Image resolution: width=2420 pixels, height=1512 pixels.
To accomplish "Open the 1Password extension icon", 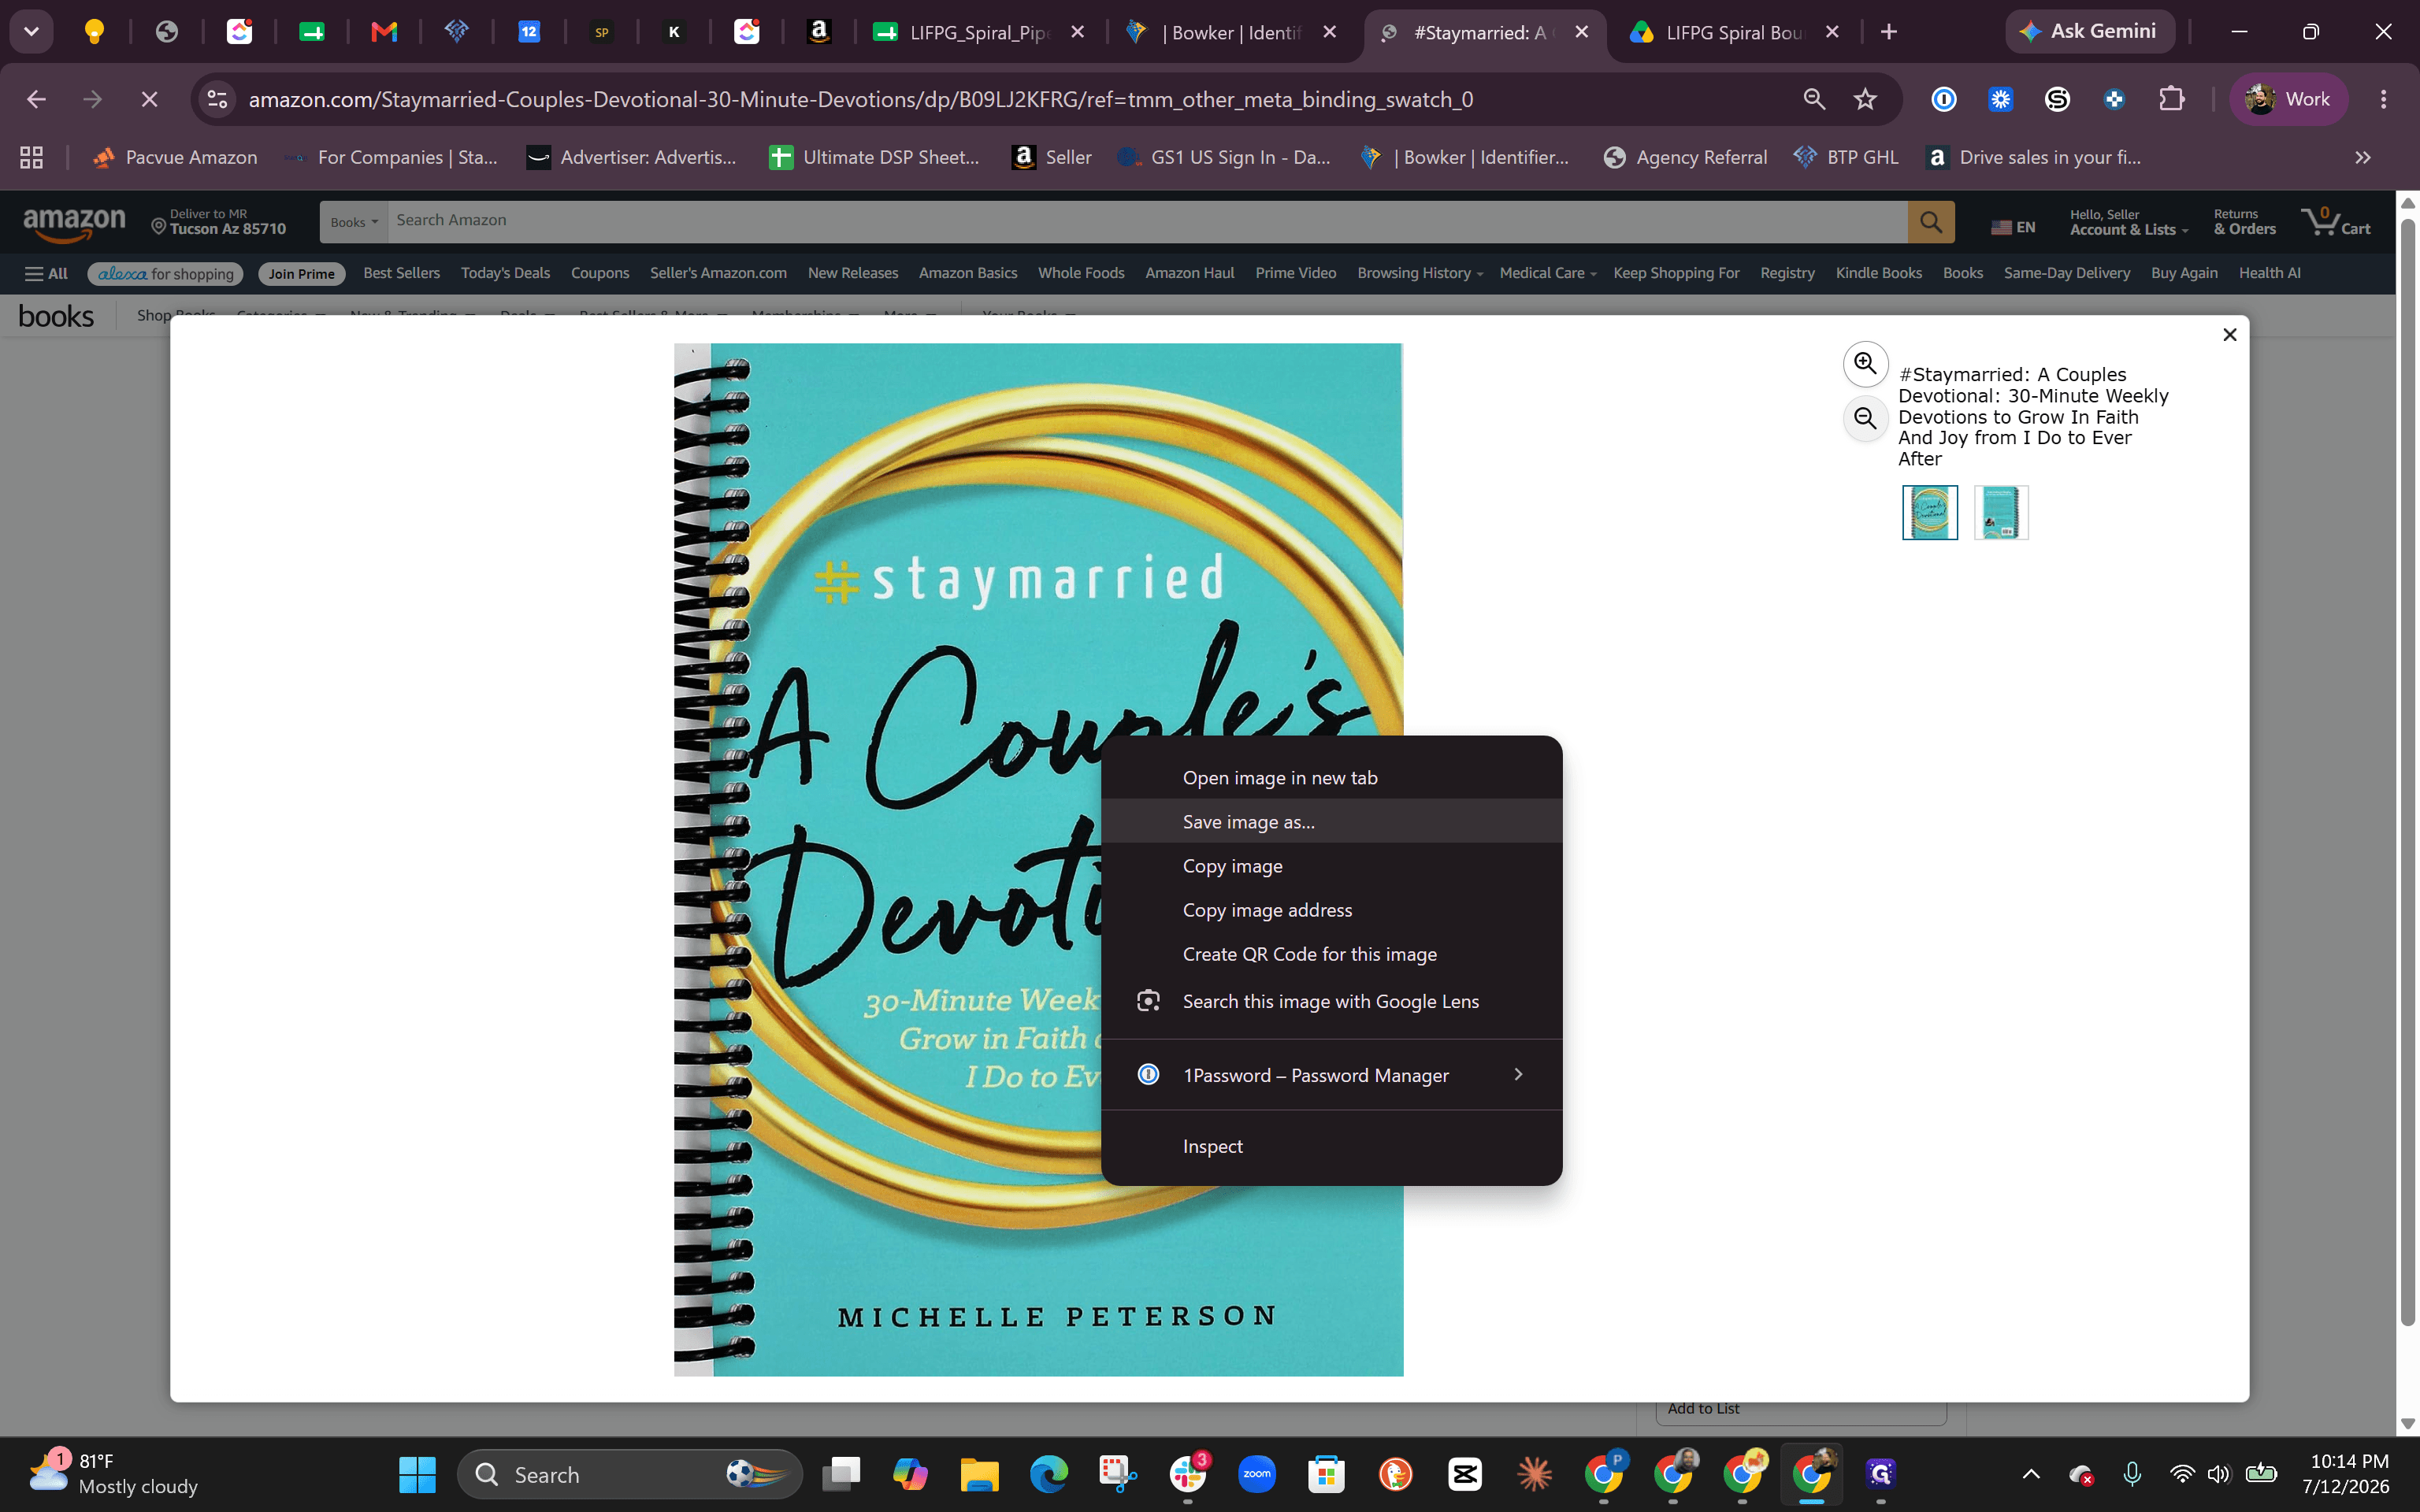I will pyautogui.click(x=1944, y=99).
